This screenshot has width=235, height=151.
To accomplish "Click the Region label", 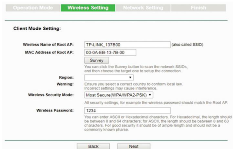I will pyautogui.click(x=66, y=77).
